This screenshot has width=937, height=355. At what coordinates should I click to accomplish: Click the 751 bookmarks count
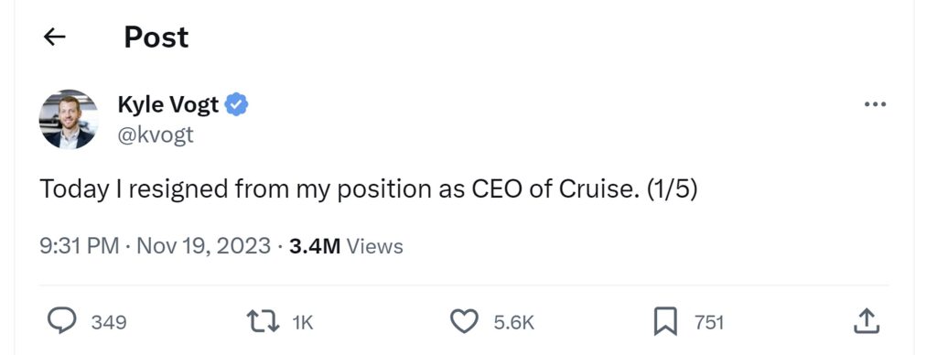709,323
